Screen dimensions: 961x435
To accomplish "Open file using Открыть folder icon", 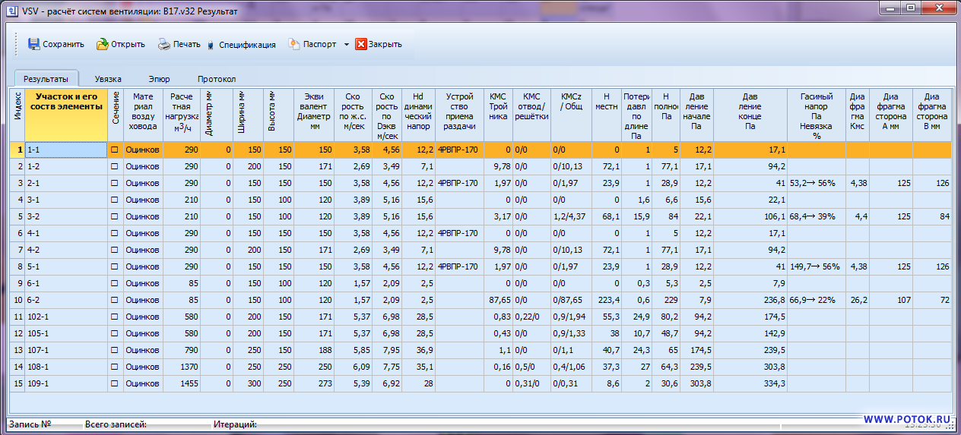I will [x=102, y=44].
